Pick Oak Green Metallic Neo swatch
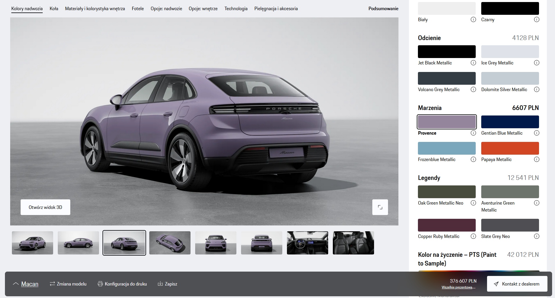Viewport: 555px width, 298px height. pos(447,192)
